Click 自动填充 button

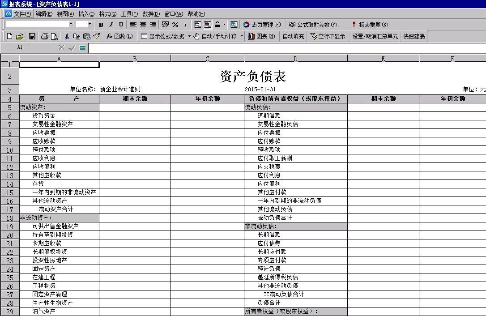point(293,36)
